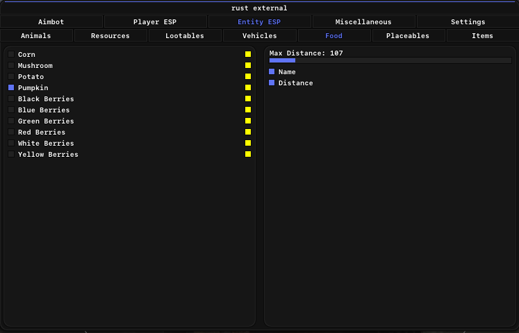The width and height of the screenshot is (519, 333).
Task: Open the Resources sub-tab
Action: pyautogui.click(x=110, y=35)
